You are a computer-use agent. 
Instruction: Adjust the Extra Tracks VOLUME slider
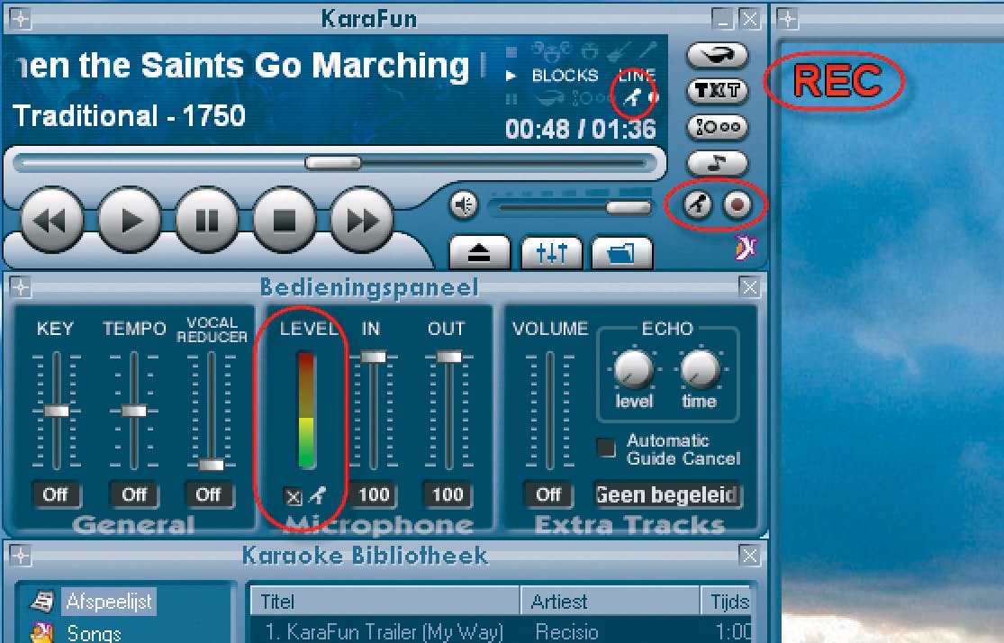click(549, 411)
